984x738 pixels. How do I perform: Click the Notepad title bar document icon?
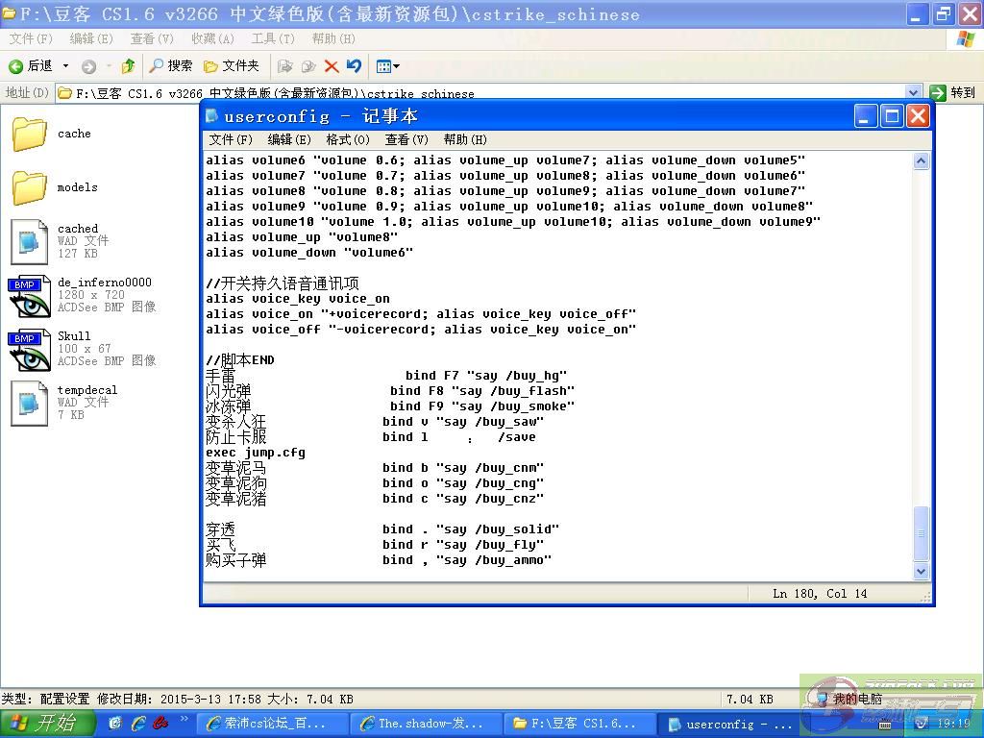point(212,116)
